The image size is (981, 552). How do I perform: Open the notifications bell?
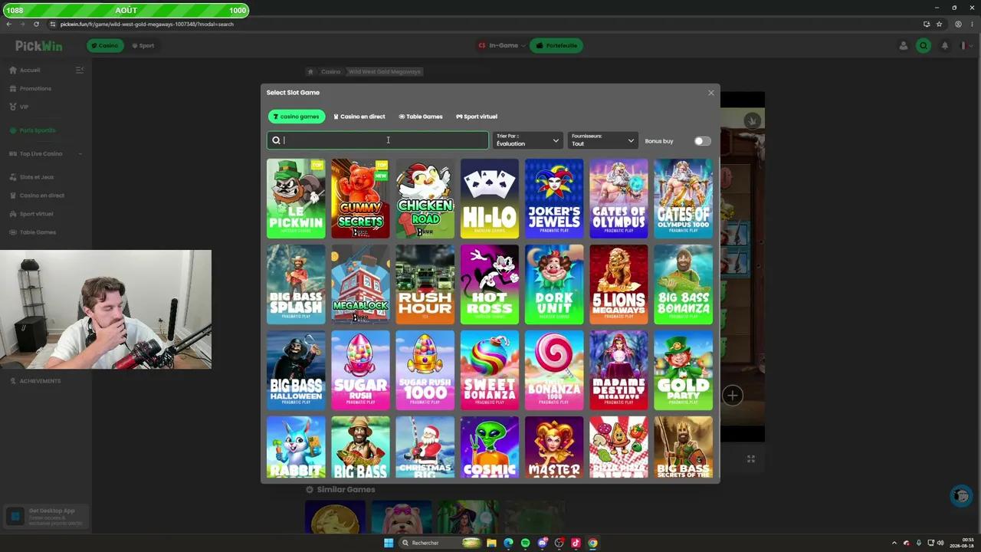(x=944, y=46)
